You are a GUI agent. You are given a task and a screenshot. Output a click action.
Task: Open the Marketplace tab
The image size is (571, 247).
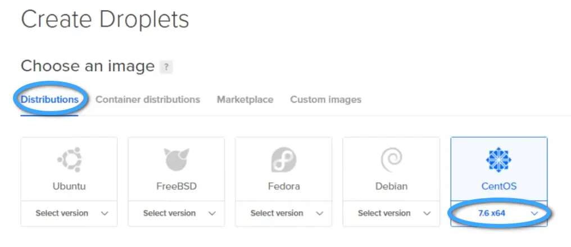tap(245, 99)
